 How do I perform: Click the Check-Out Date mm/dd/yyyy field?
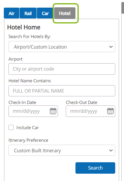click(90, 111)
